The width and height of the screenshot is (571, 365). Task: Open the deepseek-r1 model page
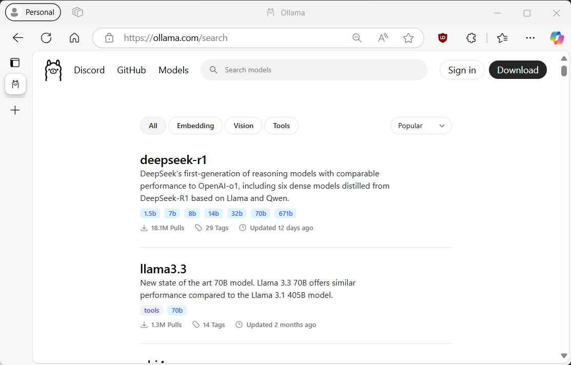click(173, 160)
